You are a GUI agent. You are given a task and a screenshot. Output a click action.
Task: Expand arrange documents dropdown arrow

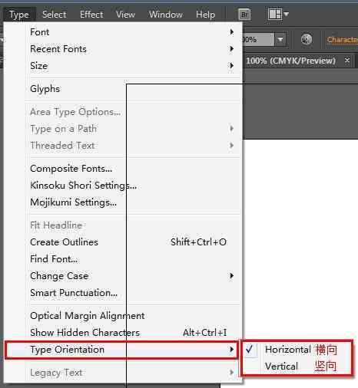coord(286,14)
